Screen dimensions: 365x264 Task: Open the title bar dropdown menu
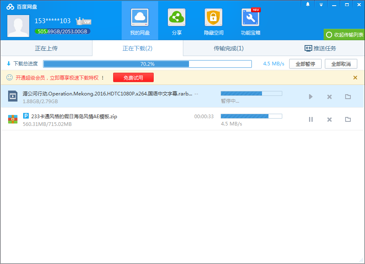point(321,4)
